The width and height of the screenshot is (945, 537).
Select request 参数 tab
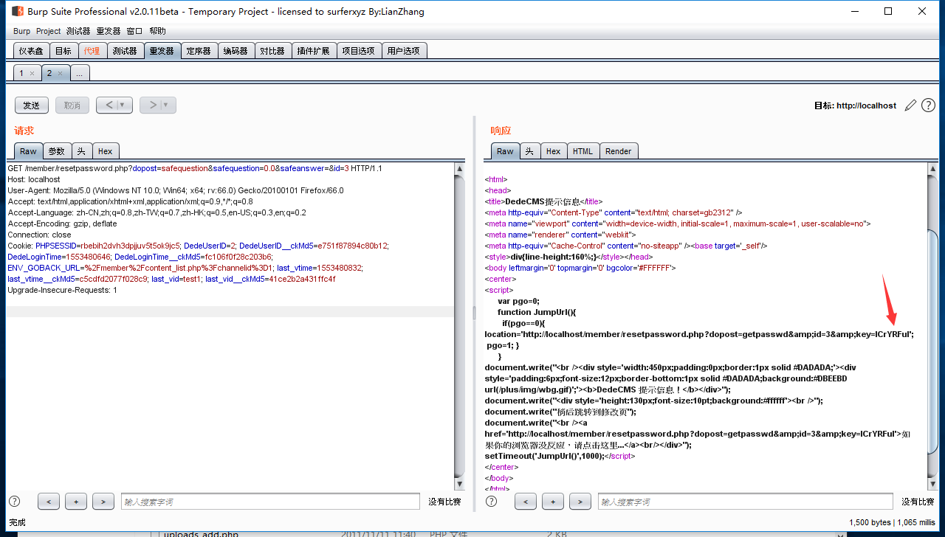[x=57, y=151]
